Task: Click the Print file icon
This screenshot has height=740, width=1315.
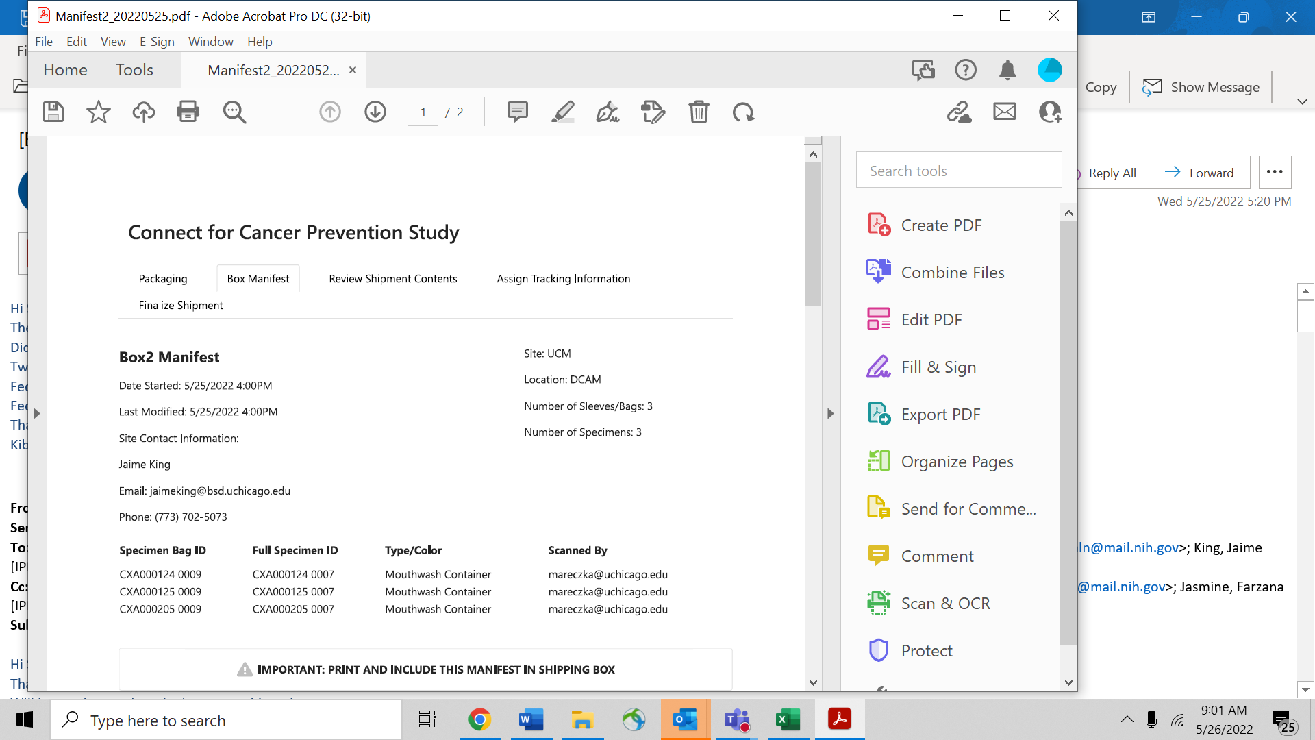Action: 188,112
